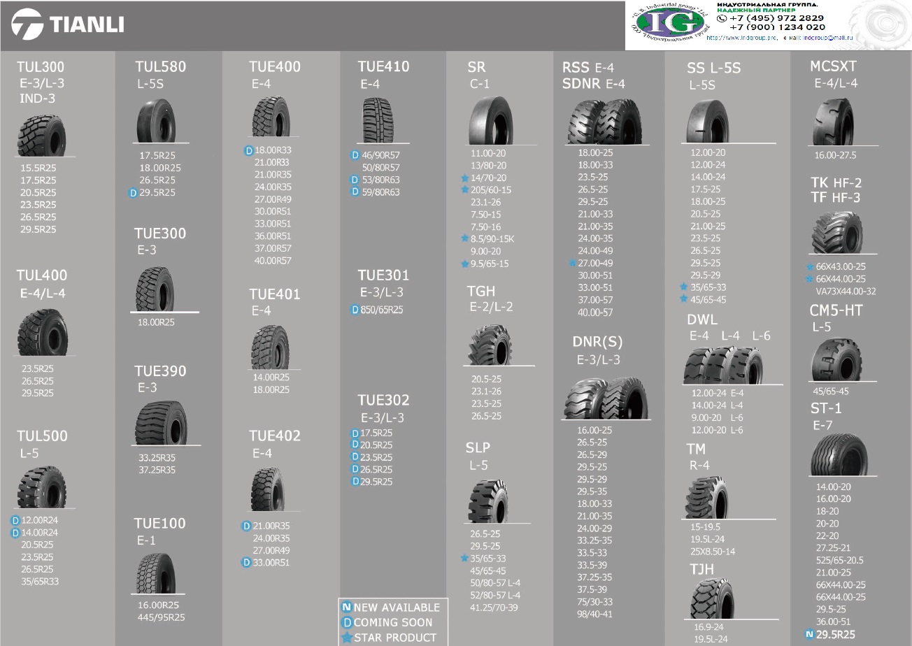Click the phone icon beside +7 (495) number
The image size is (912, 646).
722,18
